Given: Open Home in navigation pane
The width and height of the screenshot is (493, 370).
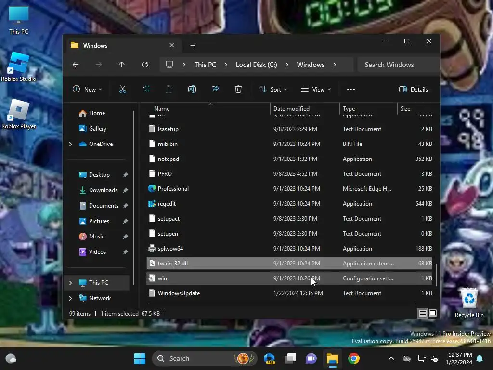Looking at the screenshot, I should 97,113.
